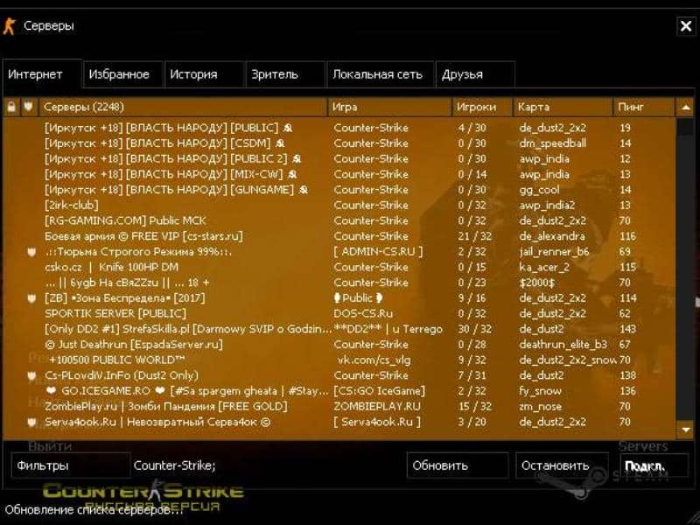The width and height of the screenshot is (700, 525).
Task: Sort by Игроки column header
Action: [482, 107]
